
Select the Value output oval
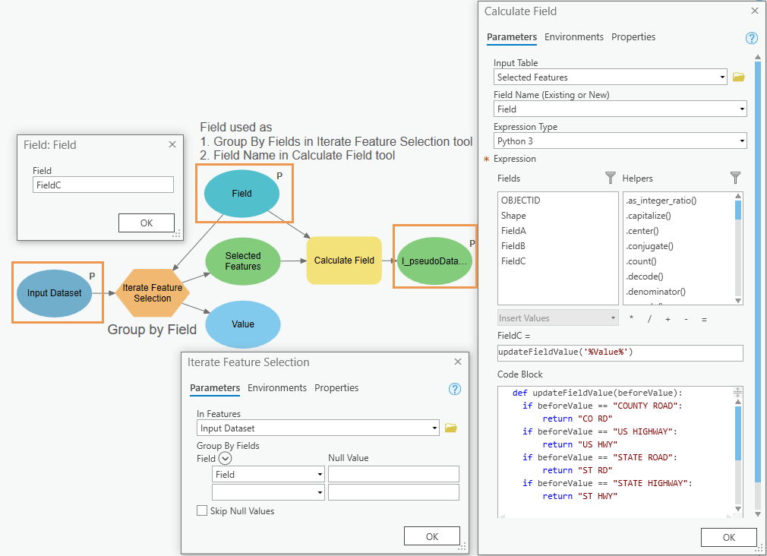pos(242,324)
